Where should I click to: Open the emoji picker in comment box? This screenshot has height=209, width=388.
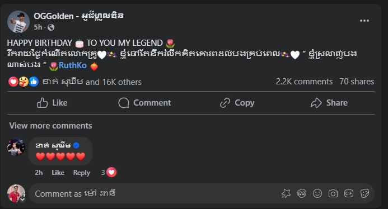tap(317, 193)
